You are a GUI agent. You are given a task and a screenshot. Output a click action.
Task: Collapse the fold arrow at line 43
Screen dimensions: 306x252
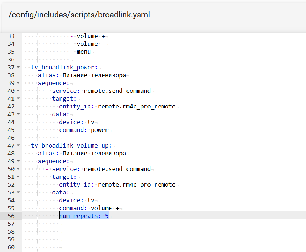point(18,114)
